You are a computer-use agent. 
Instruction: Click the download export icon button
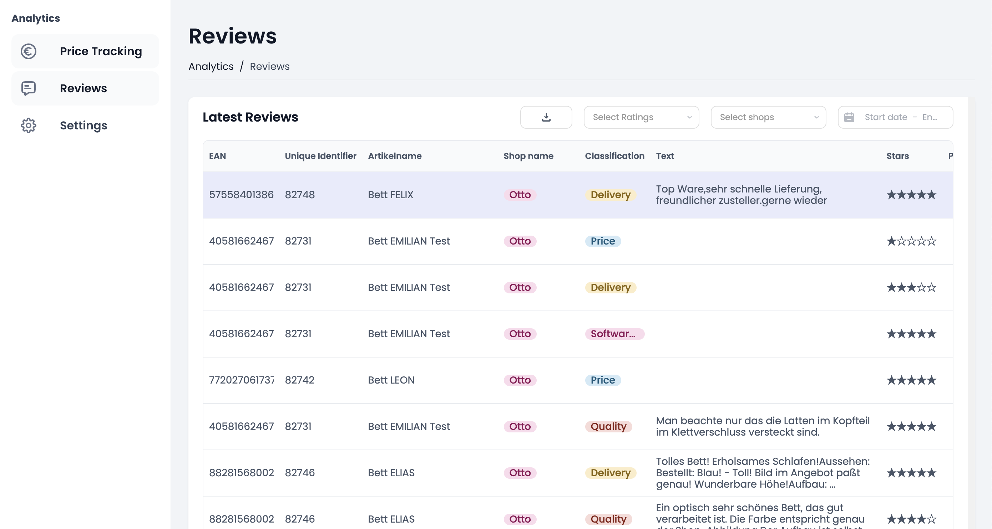point(546,117)
